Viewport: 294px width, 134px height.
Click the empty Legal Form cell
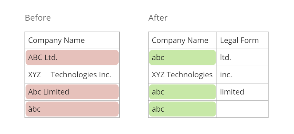pyautogui.click(x=242, y=109)
